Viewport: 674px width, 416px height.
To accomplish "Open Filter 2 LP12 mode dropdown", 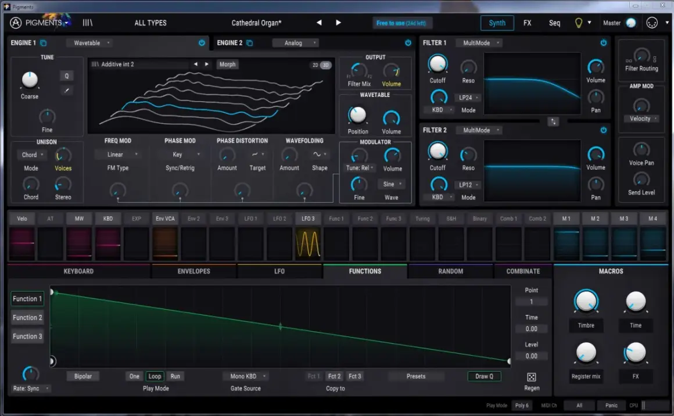I will 468,185.
